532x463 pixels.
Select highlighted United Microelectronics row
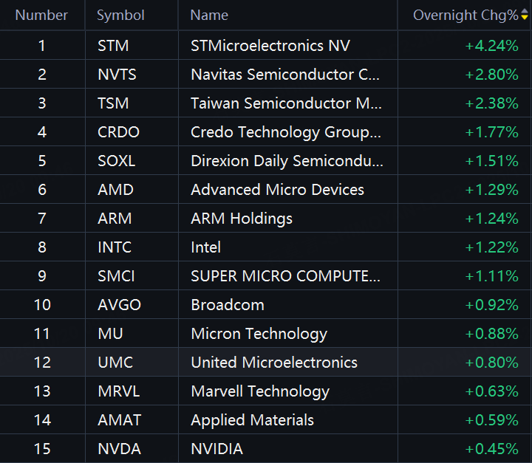click(x=266, y=363)
